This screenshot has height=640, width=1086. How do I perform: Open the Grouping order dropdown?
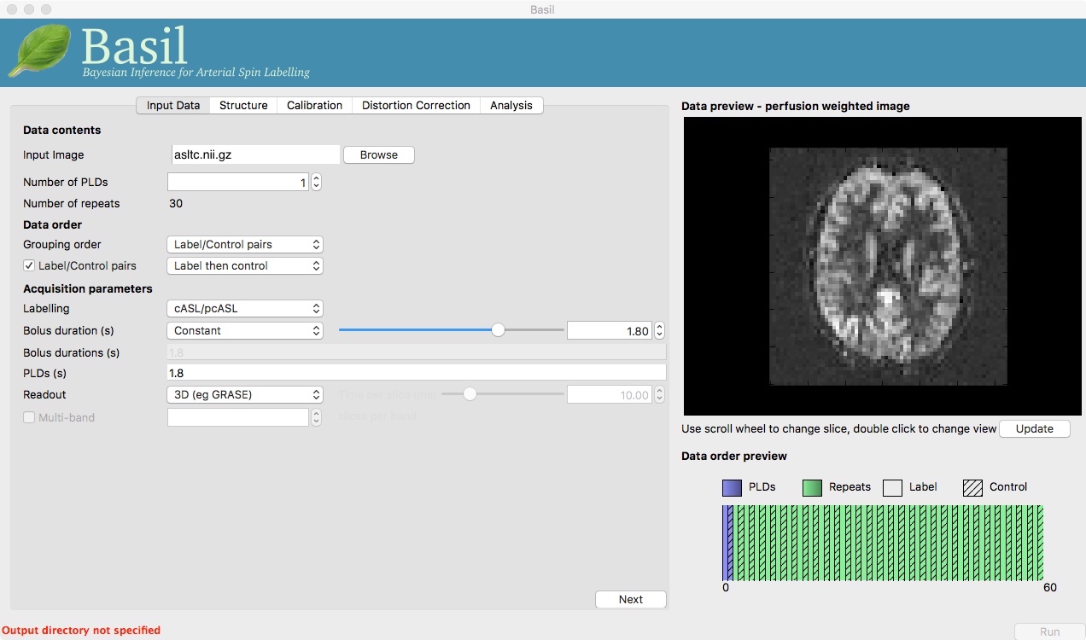[245, 244]
